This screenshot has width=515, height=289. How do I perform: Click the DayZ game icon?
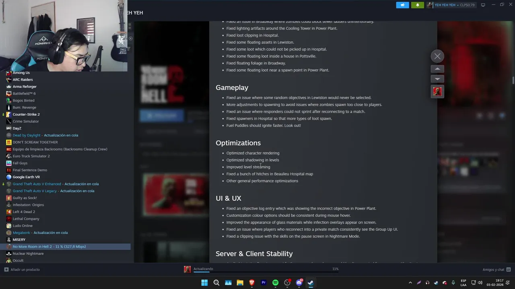pyautogui.click(x=9, y=128)
